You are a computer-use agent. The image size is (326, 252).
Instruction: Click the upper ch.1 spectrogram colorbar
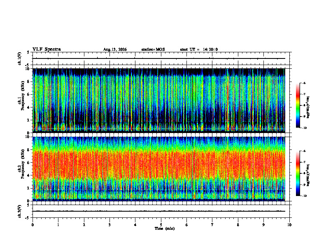pyautogui.click(x=298, y=105)
